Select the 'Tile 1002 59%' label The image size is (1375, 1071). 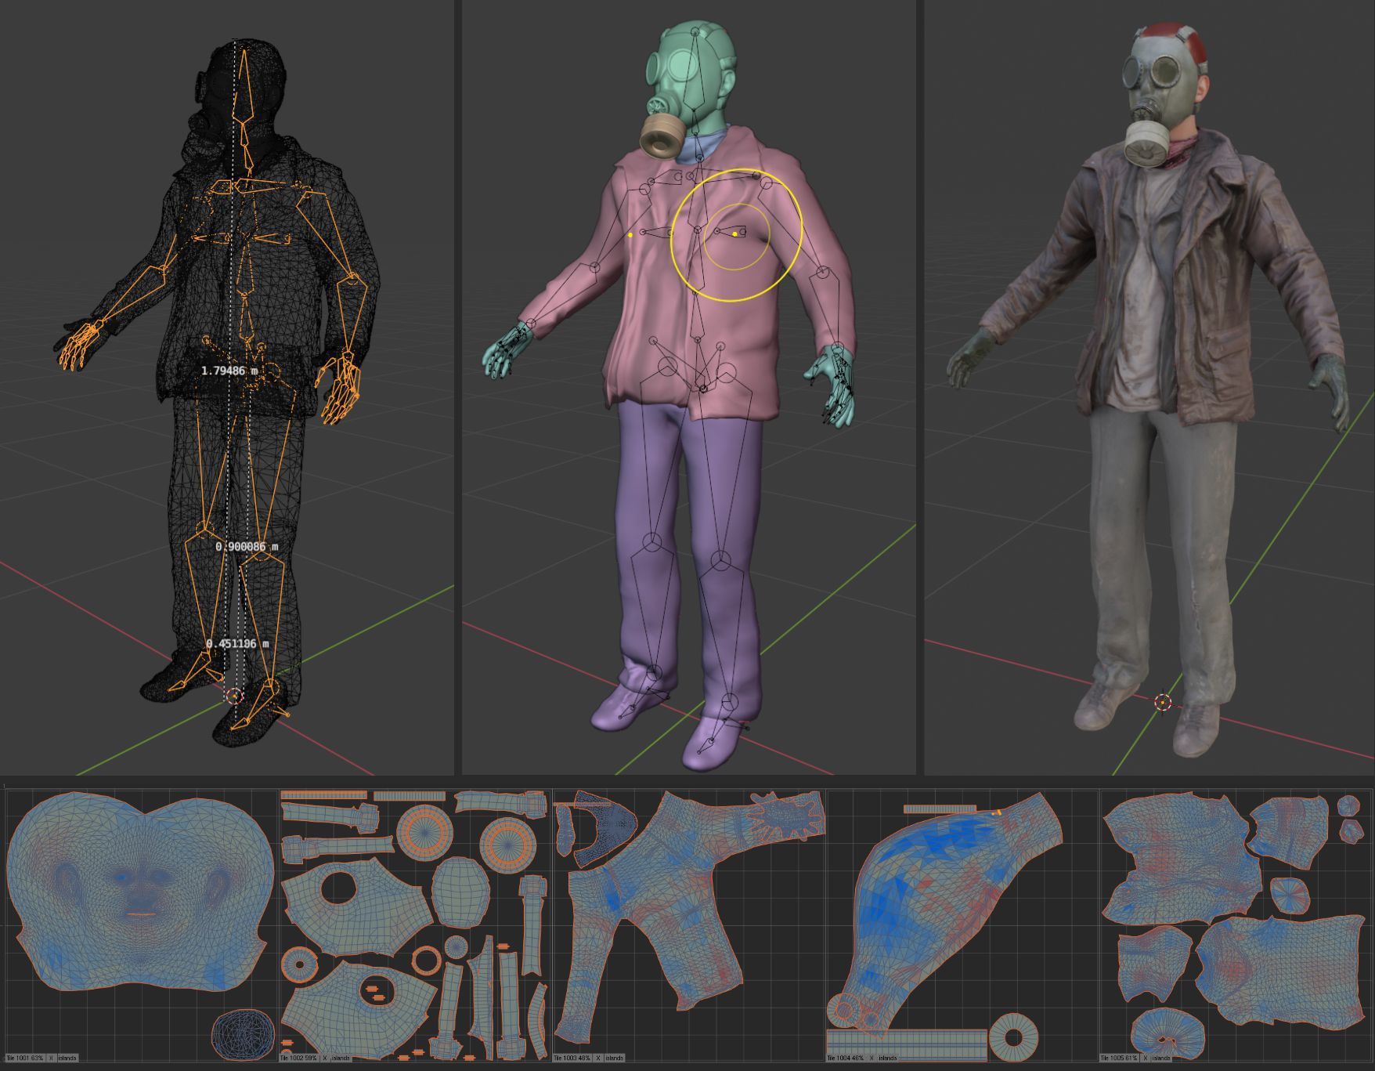[298, 1058]
